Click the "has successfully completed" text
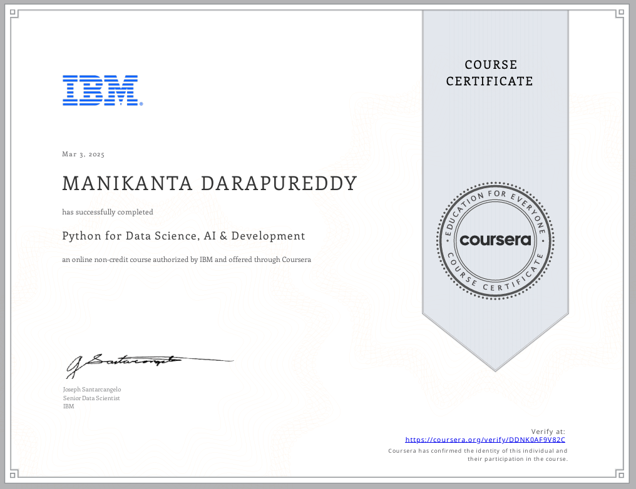 [108, 212]
